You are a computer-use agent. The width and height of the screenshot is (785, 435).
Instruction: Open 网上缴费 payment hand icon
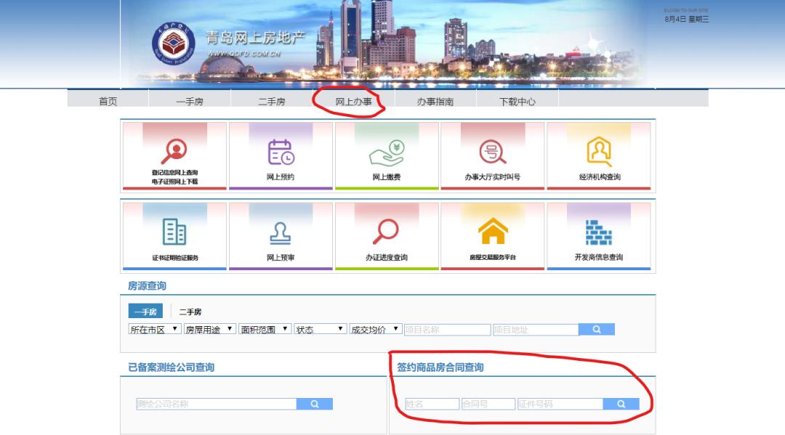click(387, 152)
